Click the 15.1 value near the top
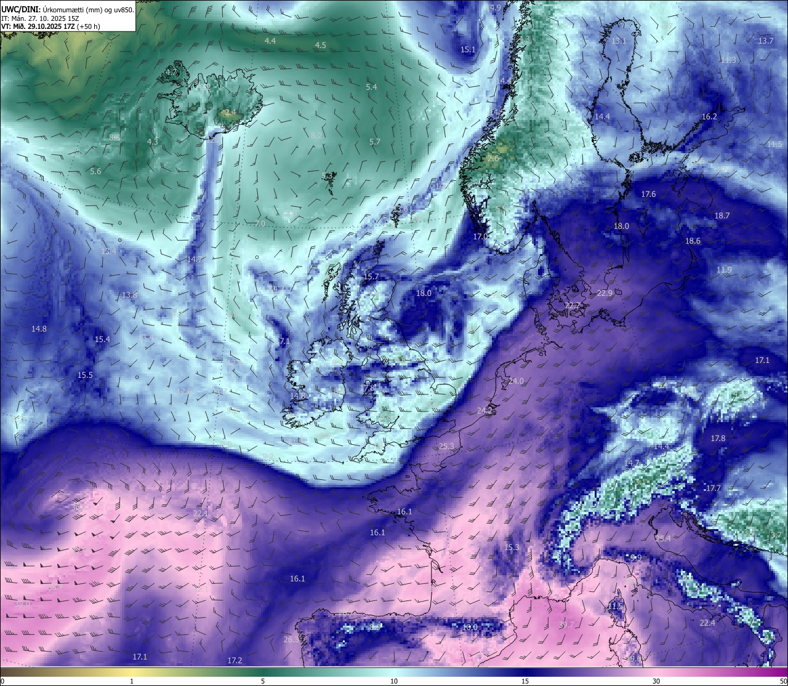Screen dimensions: 788x686 coord(468,50)
